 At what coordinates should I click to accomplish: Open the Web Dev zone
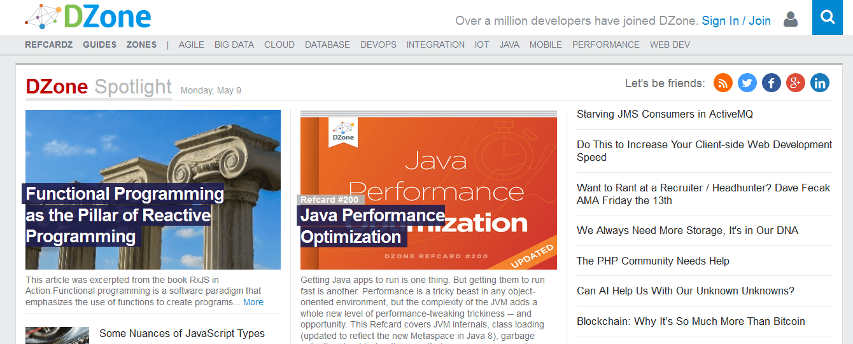(x=670, y=45)
